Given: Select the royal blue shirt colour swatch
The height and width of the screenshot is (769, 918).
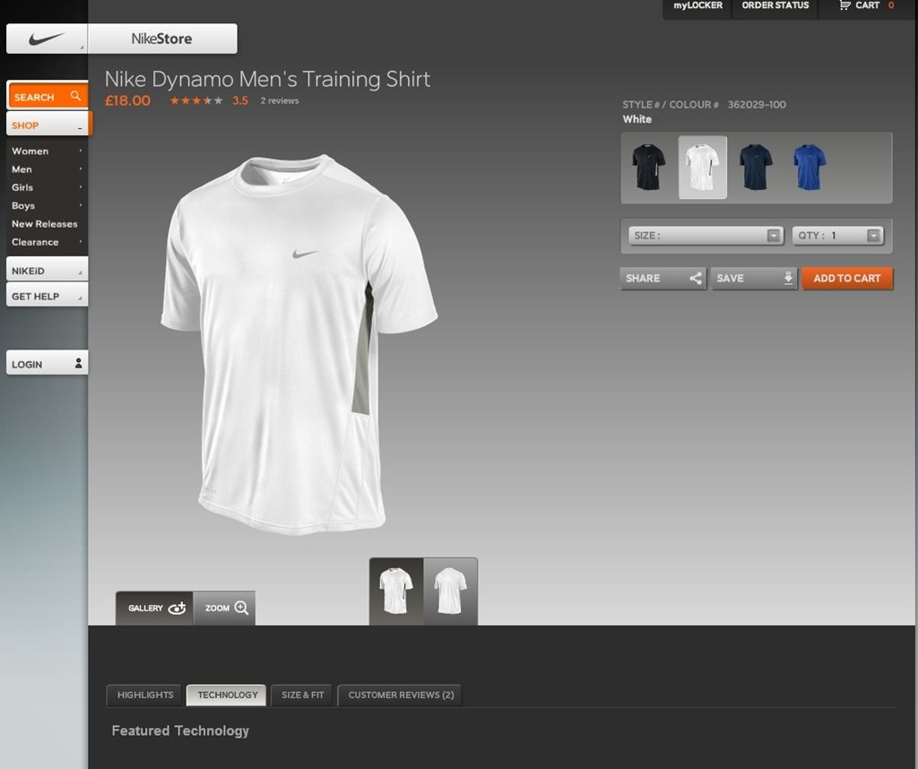Looking at the screenshot, I should pyautogui.click(x=810, y=168).
